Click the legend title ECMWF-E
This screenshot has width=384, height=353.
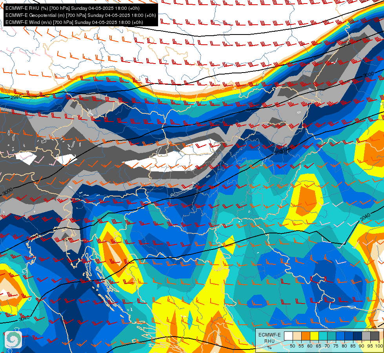[269, 335]
